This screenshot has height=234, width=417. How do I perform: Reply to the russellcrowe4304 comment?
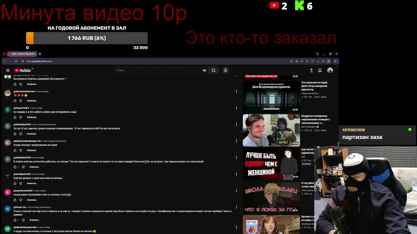click(x=32, y=200)
